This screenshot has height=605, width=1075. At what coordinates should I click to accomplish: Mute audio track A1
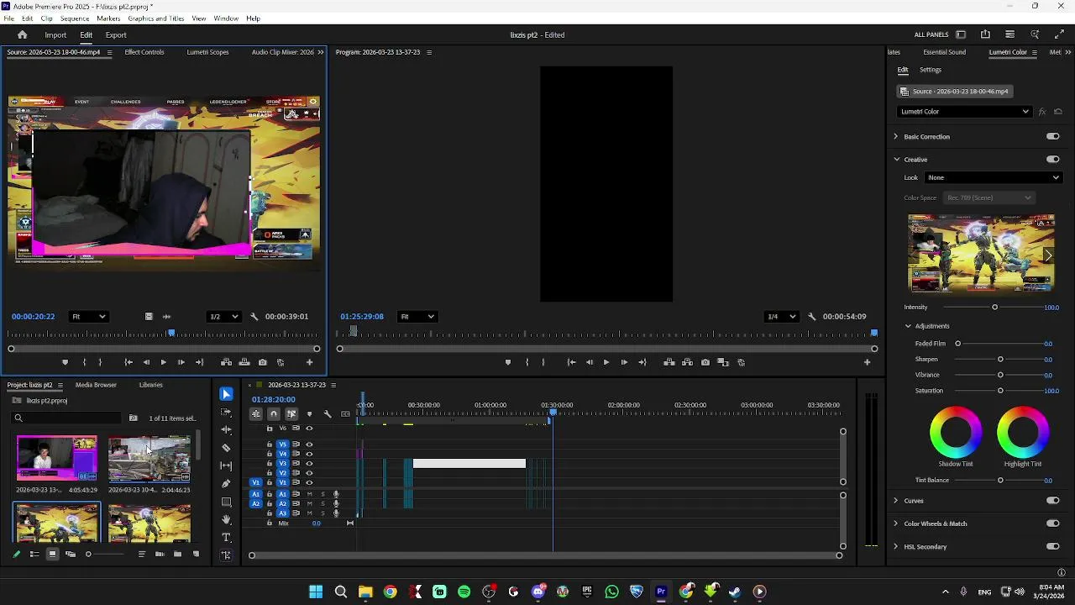point(309,494)
